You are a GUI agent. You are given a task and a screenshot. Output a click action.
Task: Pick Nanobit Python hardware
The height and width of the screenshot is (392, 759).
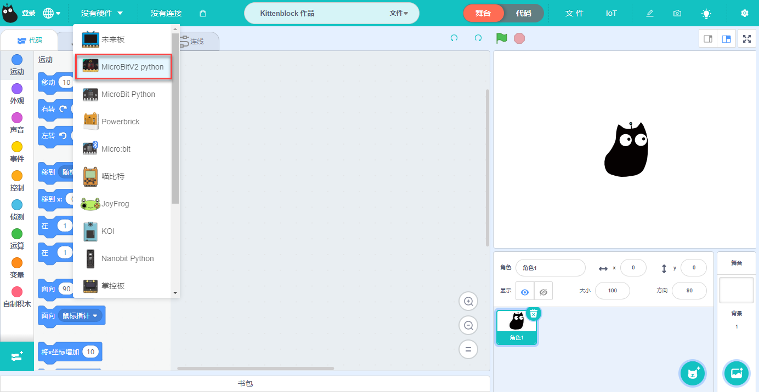(122, 258)
